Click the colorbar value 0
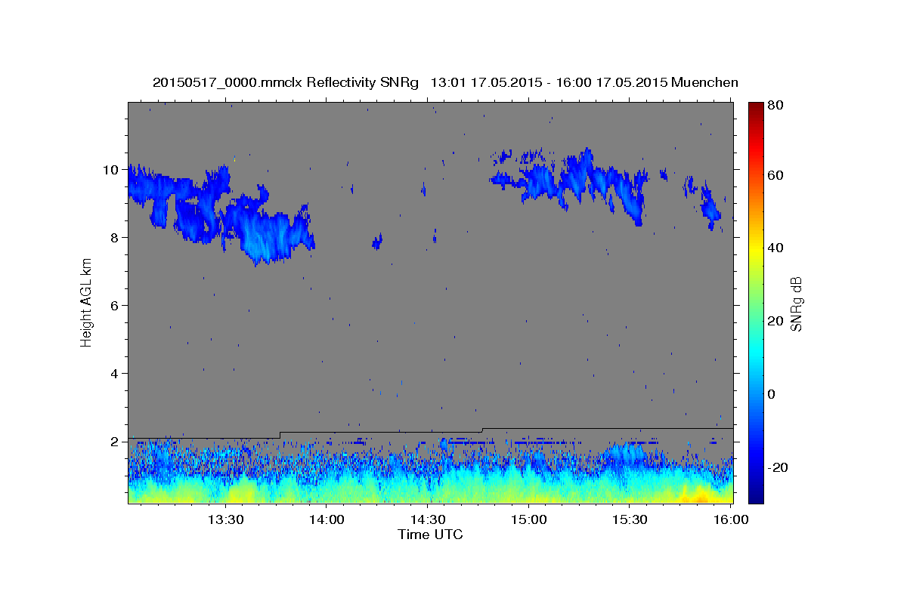This screenshot has height=604, width=907. click(x=772, y=394)
